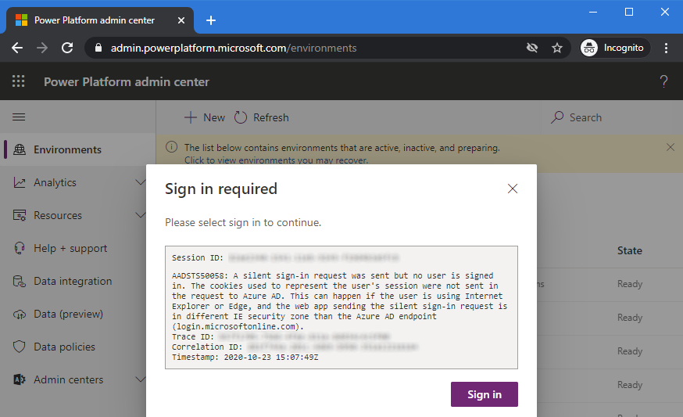Open Data policies in the sidebar
Screen dimensions: 683x417
pos(64,347)
